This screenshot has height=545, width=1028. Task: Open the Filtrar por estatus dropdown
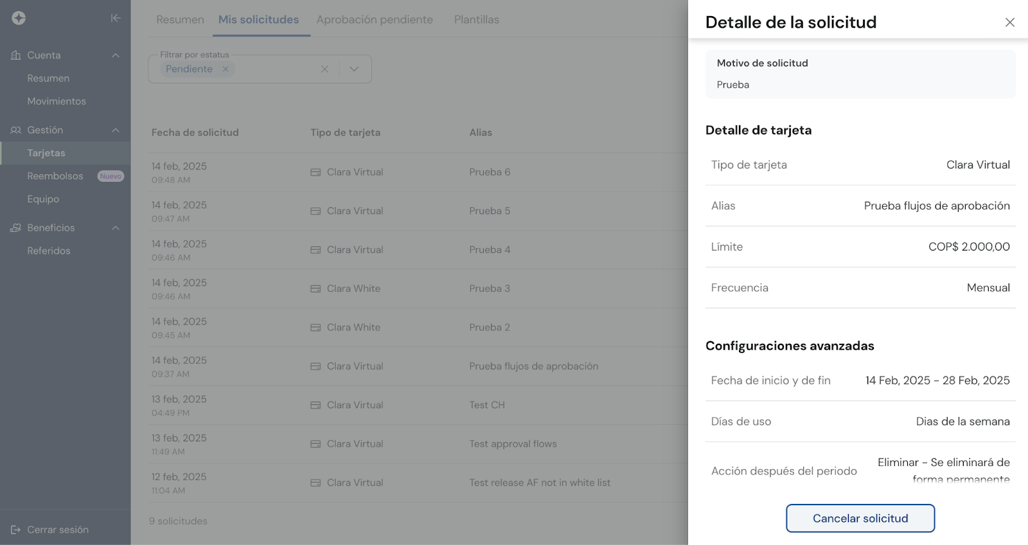[x=354, y=69]
